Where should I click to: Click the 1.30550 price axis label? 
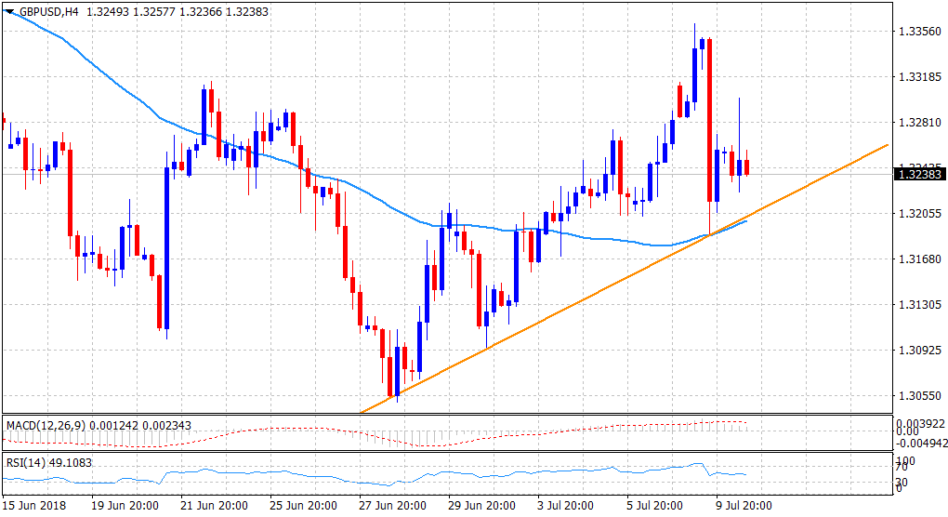point(921,395)
